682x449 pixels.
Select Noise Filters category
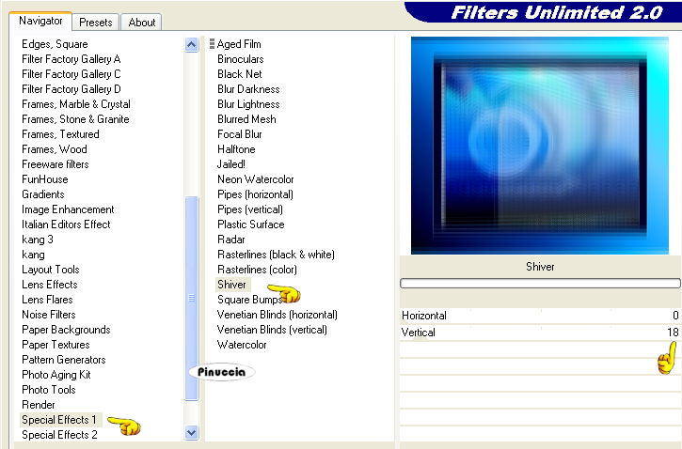pos(49,315)
